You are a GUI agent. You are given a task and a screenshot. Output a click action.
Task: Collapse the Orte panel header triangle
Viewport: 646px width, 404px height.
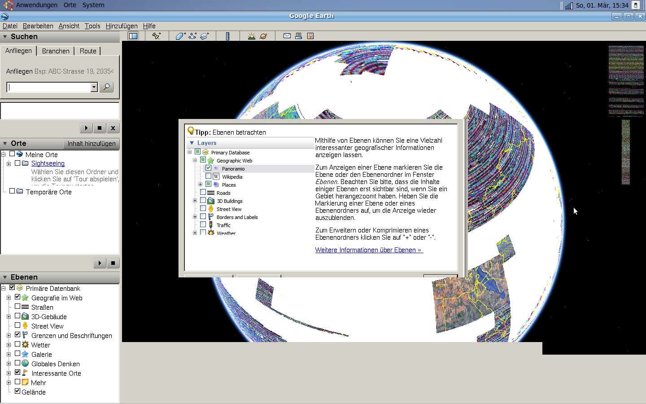click(5, 144)
